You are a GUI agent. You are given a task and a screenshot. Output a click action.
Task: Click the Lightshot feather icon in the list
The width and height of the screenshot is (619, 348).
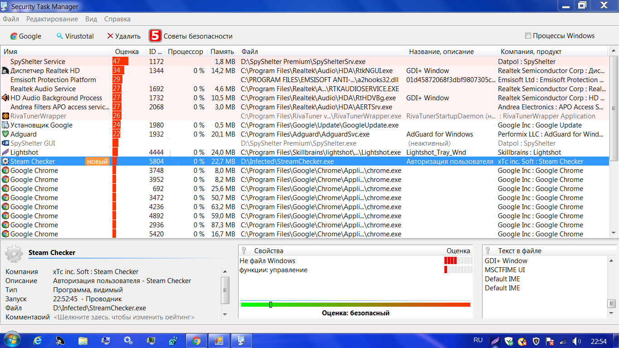point(5,152)
